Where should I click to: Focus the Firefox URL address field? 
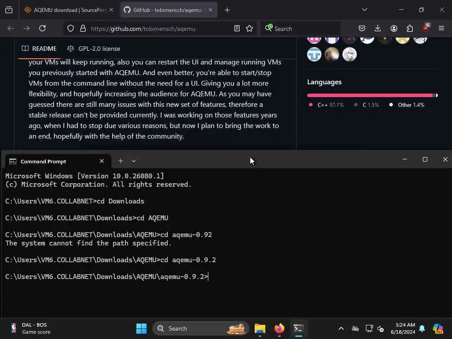(x=160, y=29)
